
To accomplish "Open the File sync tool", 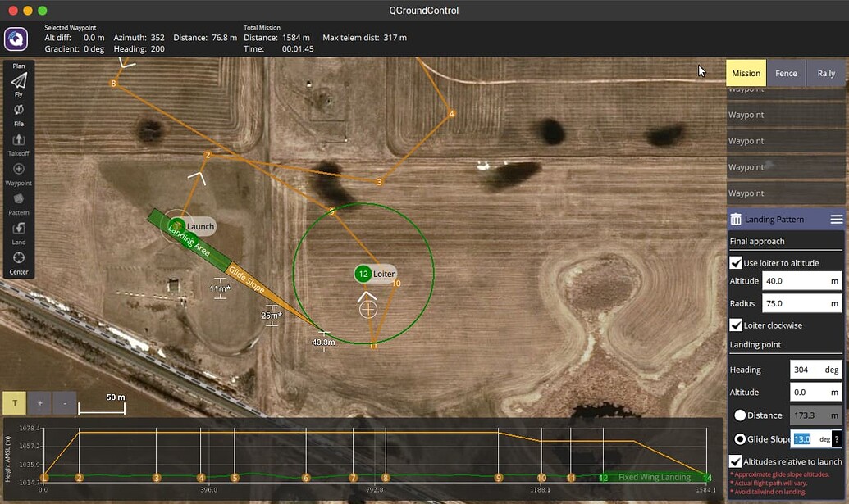I will (x=19, y=110).
